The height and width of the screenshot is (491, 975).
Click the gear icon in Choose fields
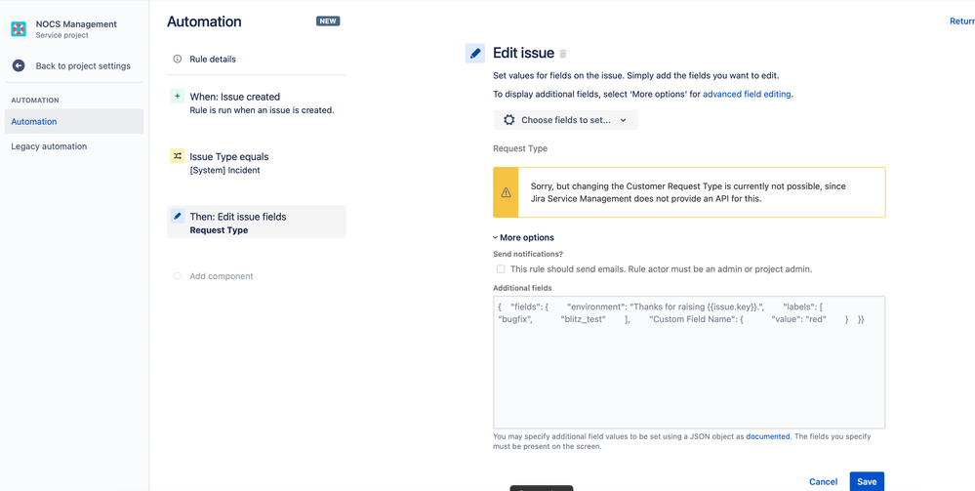[x=509, y=120]
